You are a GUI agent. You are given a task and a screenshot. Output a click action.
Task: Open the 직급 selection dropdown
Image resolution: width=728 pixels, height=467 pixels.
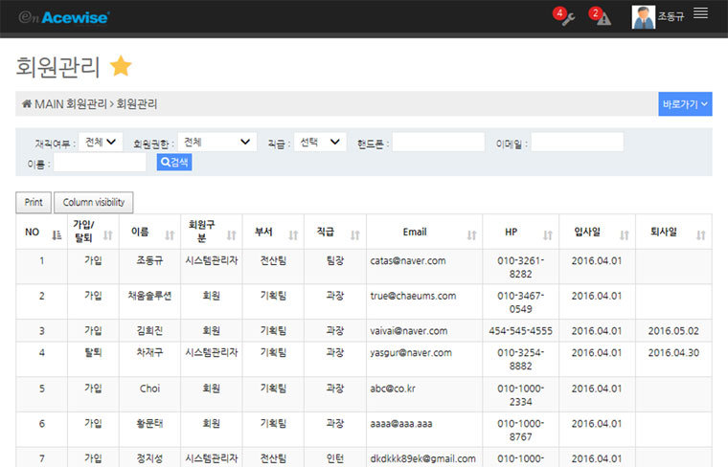320,142
